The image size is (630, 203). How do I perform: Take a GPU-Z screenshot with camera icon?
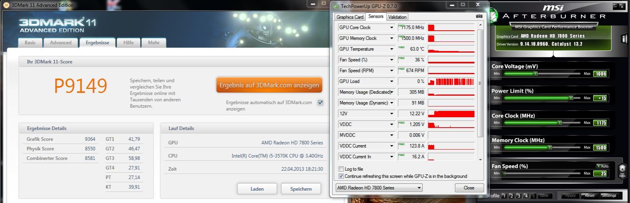point(479,16)
